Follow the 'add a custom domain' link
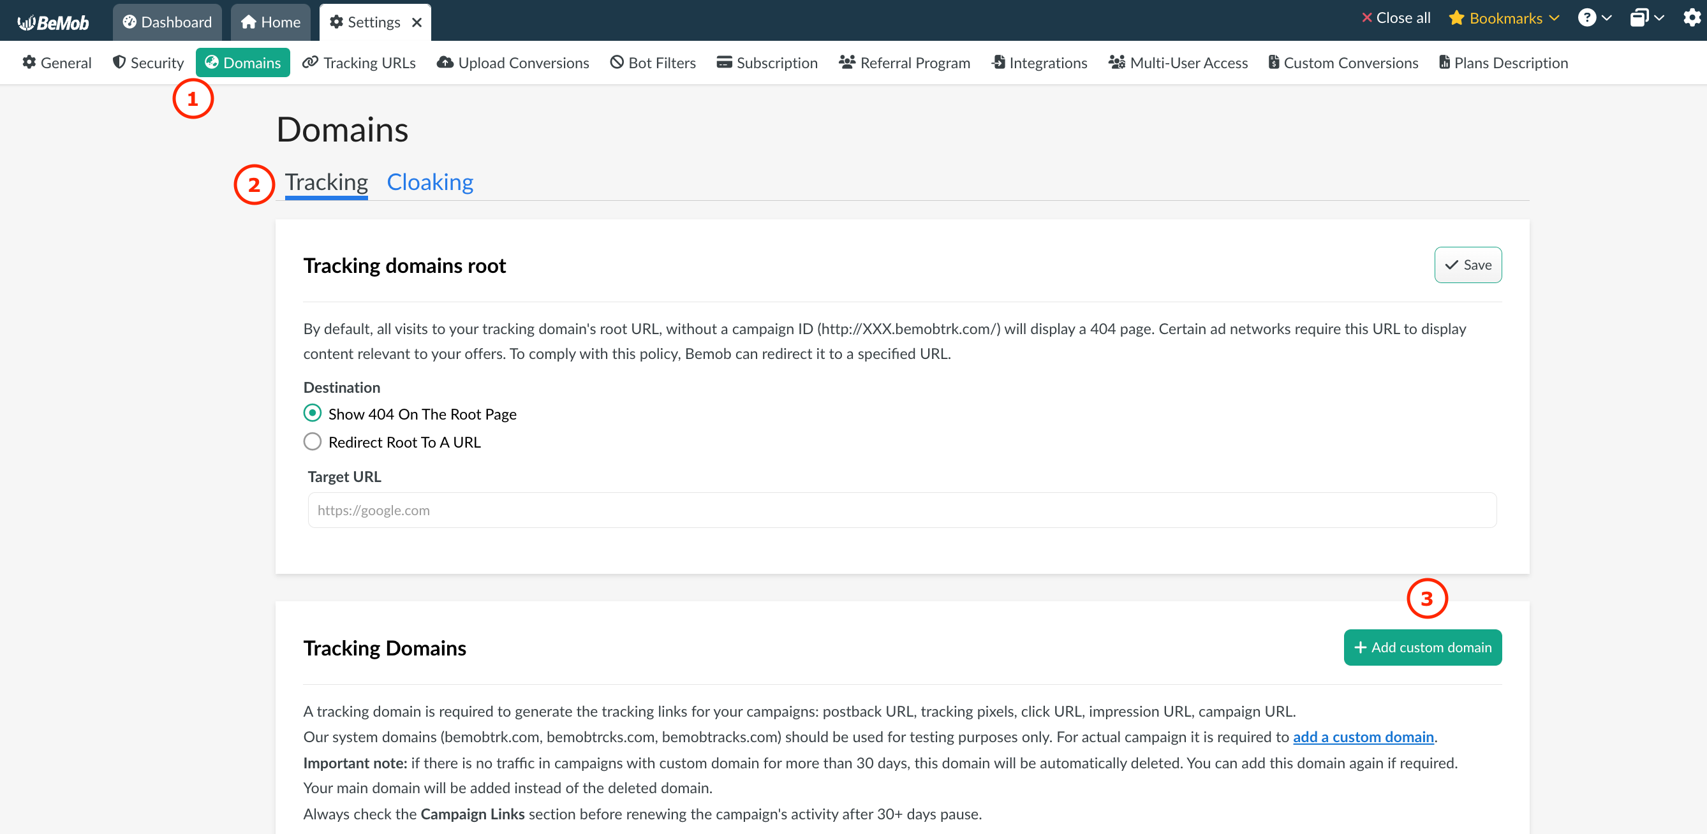1707x834 pixels. (1363, 736)
